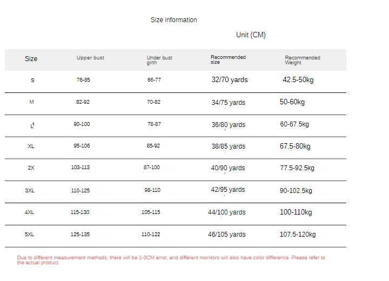Click the 5XL size row label
Screen dimensions: 389x281
30,235
